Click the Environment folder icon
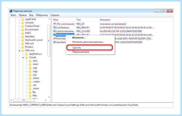Viewport: 182px width, 116px height. [23, 30]
